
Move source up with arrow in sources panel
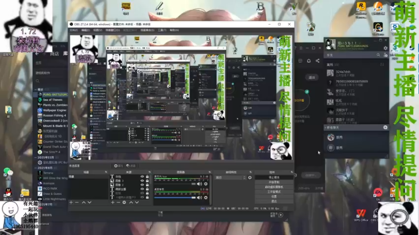(x=131, y=203)
